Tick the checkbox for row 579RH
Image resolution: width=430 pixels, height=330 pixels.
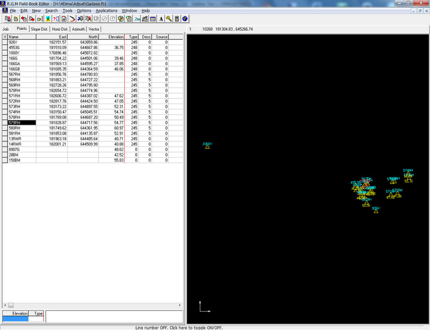point(5,123)
